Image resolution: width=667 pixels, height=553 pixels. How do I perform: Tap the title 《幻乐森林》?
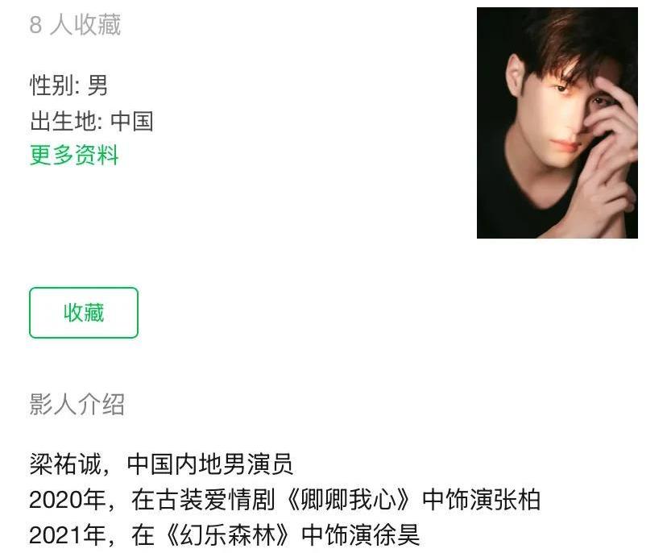tap(228, 535)
